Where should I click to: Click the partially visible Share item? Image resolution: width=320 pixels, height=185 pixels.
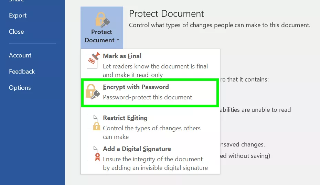tap(17, 1)
